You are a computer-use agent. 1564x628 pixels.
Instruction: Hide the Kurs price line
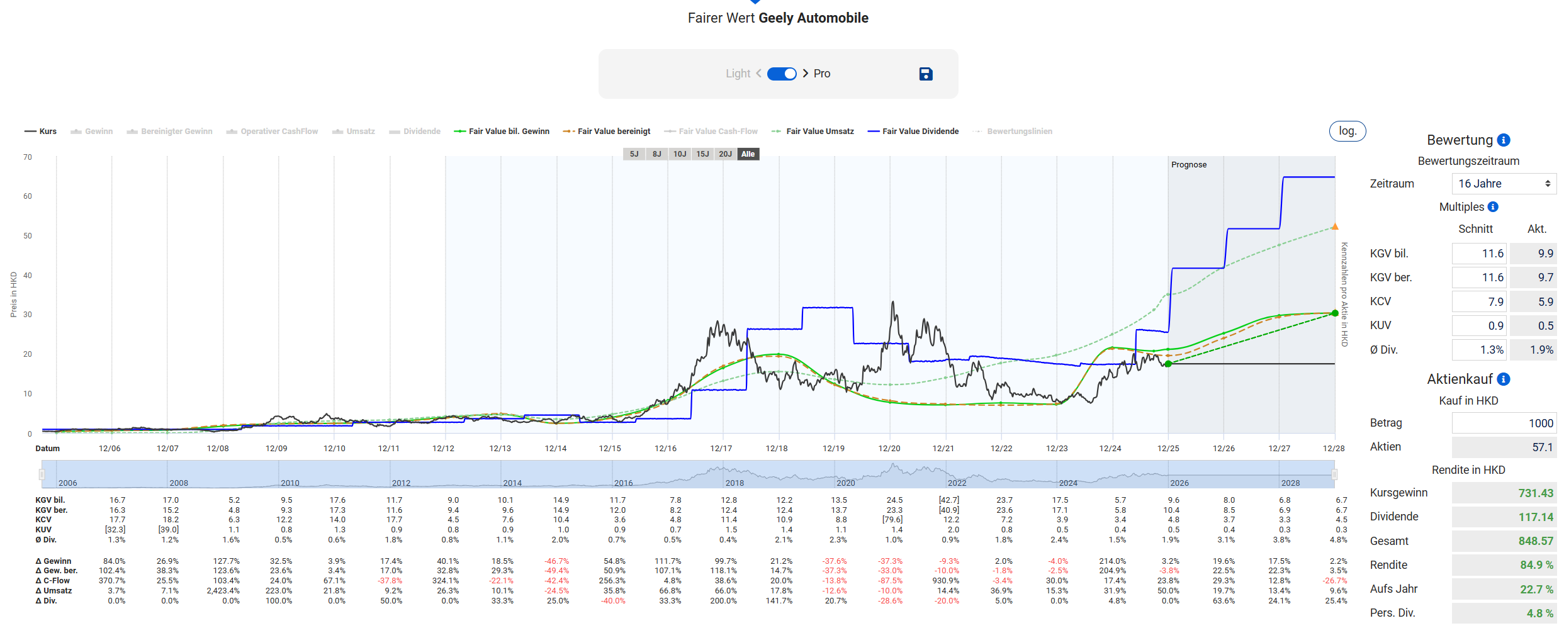click(41, 132)
